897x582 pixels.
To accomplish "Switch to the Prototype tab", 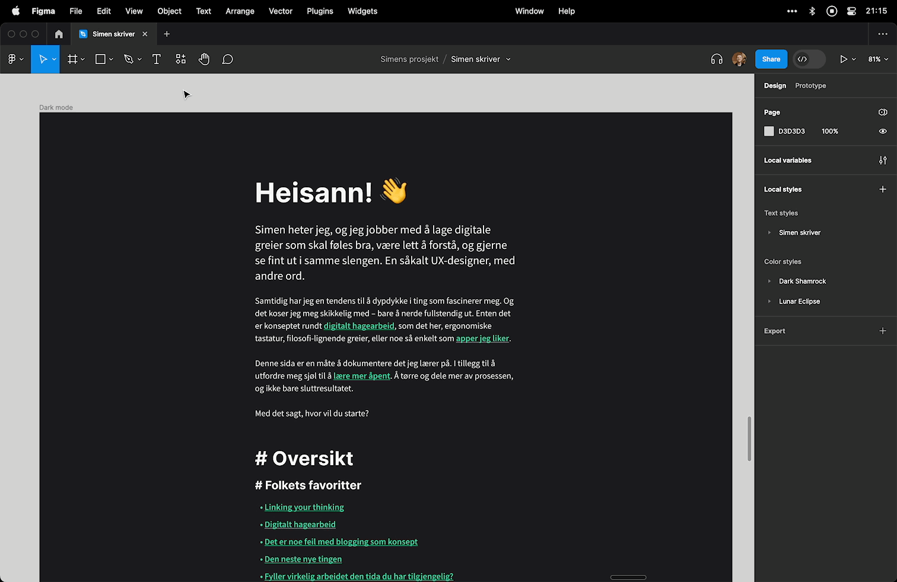I will [x=810, y=86].
